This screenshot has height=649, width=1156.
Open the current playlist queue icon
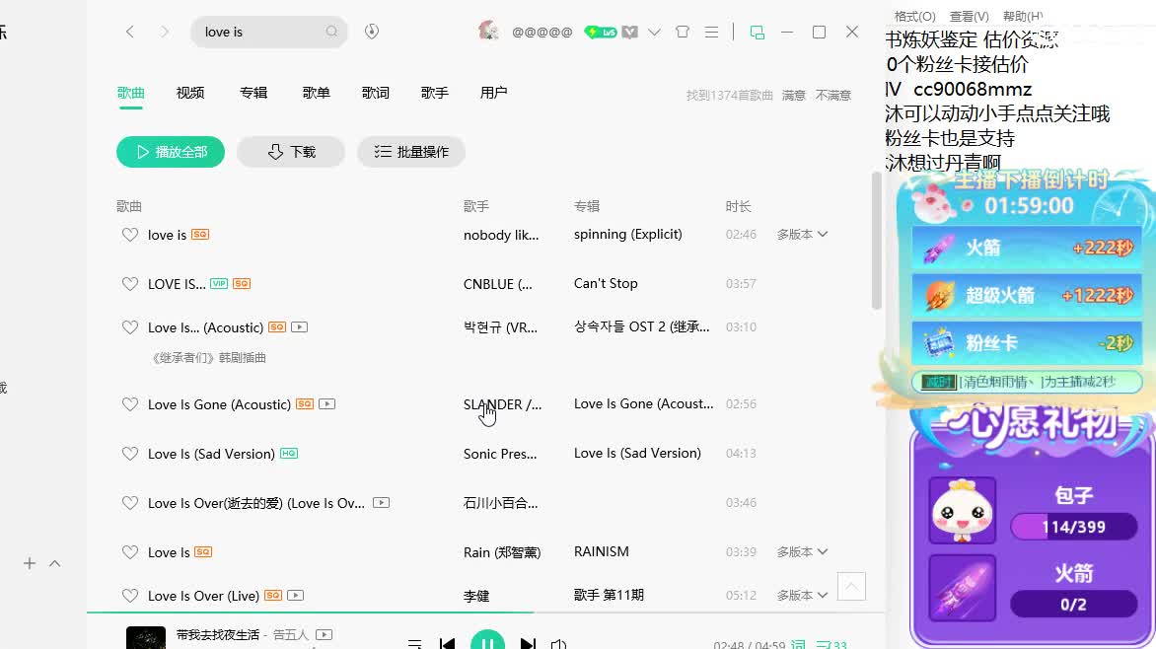(825, 641)
